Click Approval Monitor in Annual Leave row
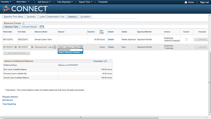Screen dimensions: 211x119 pos(144,40)
